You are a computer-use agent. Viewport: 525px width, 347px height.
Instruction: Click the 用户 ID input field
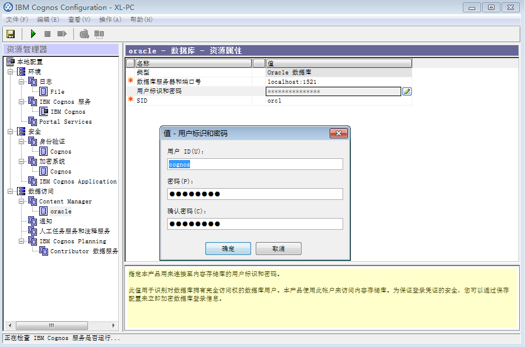(255, 164)
